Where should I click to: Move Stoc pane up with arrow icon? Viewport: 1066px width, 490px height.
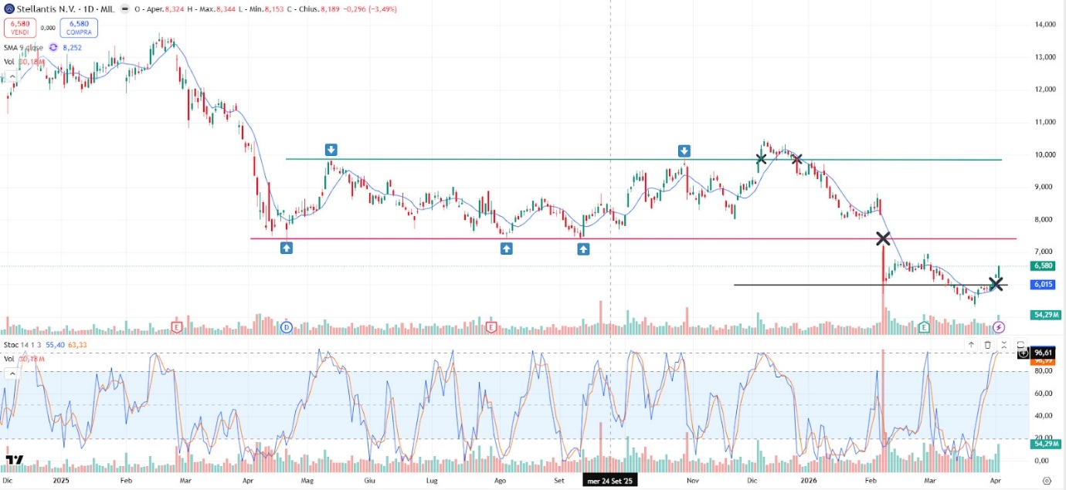[x=971, y=345]
